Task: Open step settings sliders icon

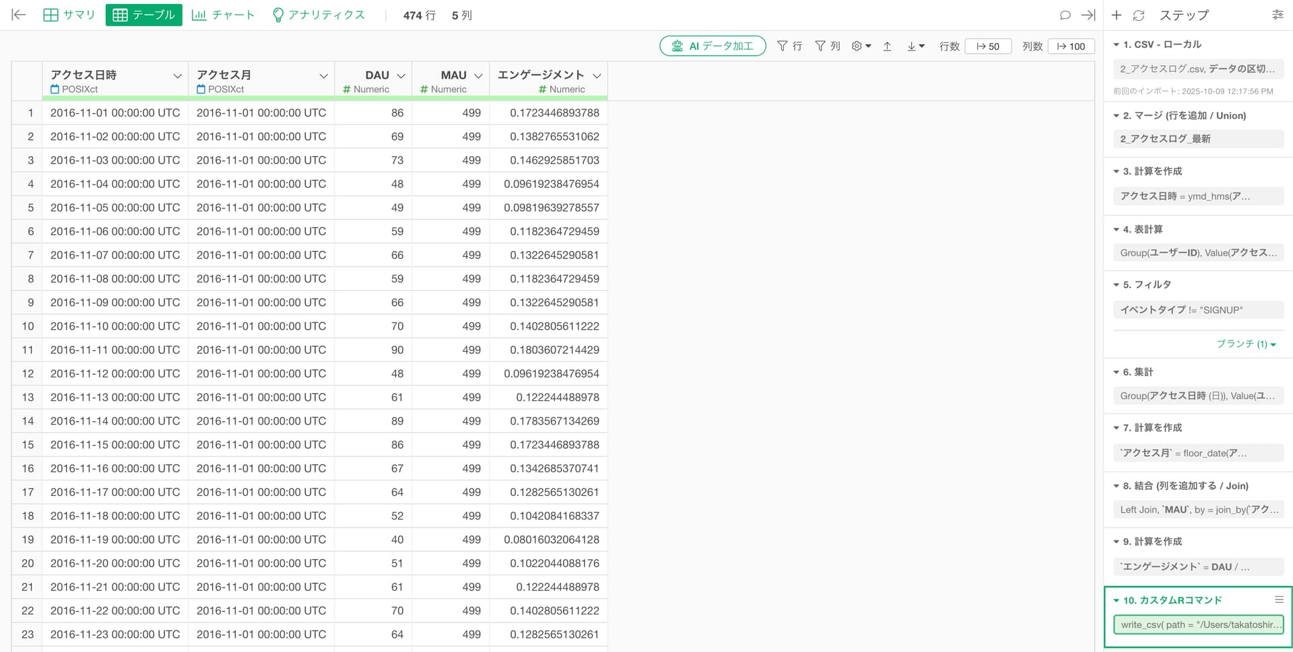Action: [x=1278, y=15]
